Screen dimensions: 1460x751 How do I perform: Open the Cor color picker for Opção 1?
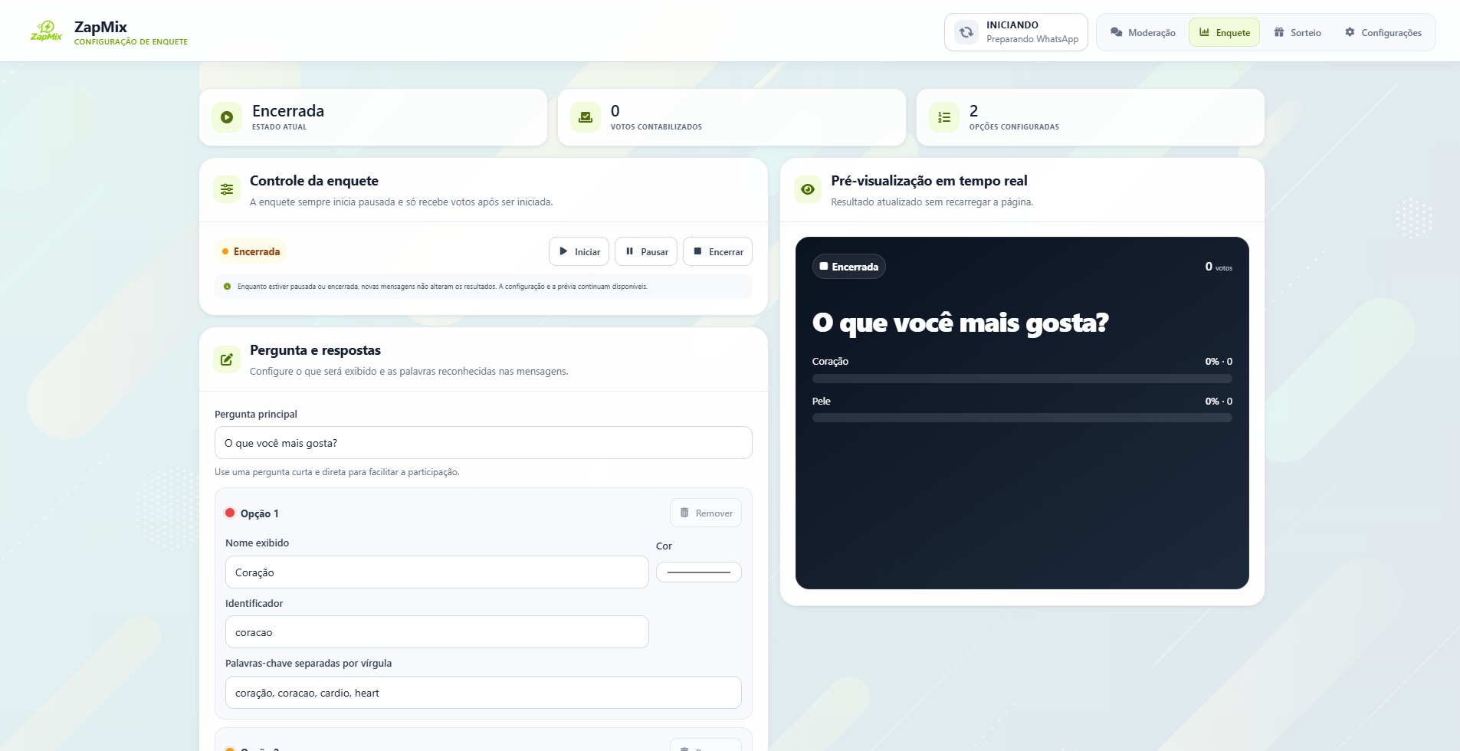(699, 572)
